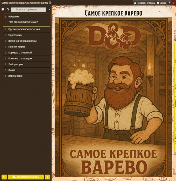Toggle the journal page view mode icon

[x=3, y=9]
